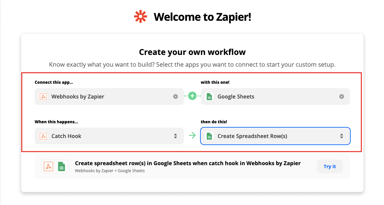Viewport: 384px width, 205px height.
Task: Click the green plus connector icon
Action: point(192,96)
